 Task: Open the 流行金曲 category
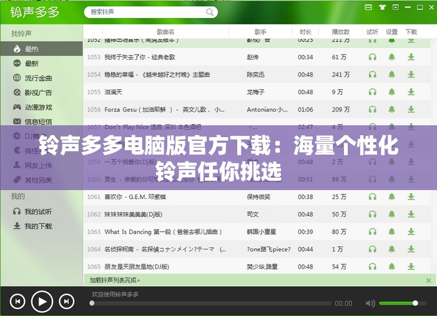pyautogui.click(x=42, y=78)
